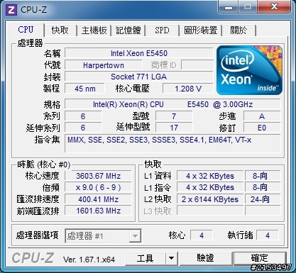The height and width of the screenshot is (273, 296).
Task: Click the 驗證 button
Action: (x=206, y=258)
